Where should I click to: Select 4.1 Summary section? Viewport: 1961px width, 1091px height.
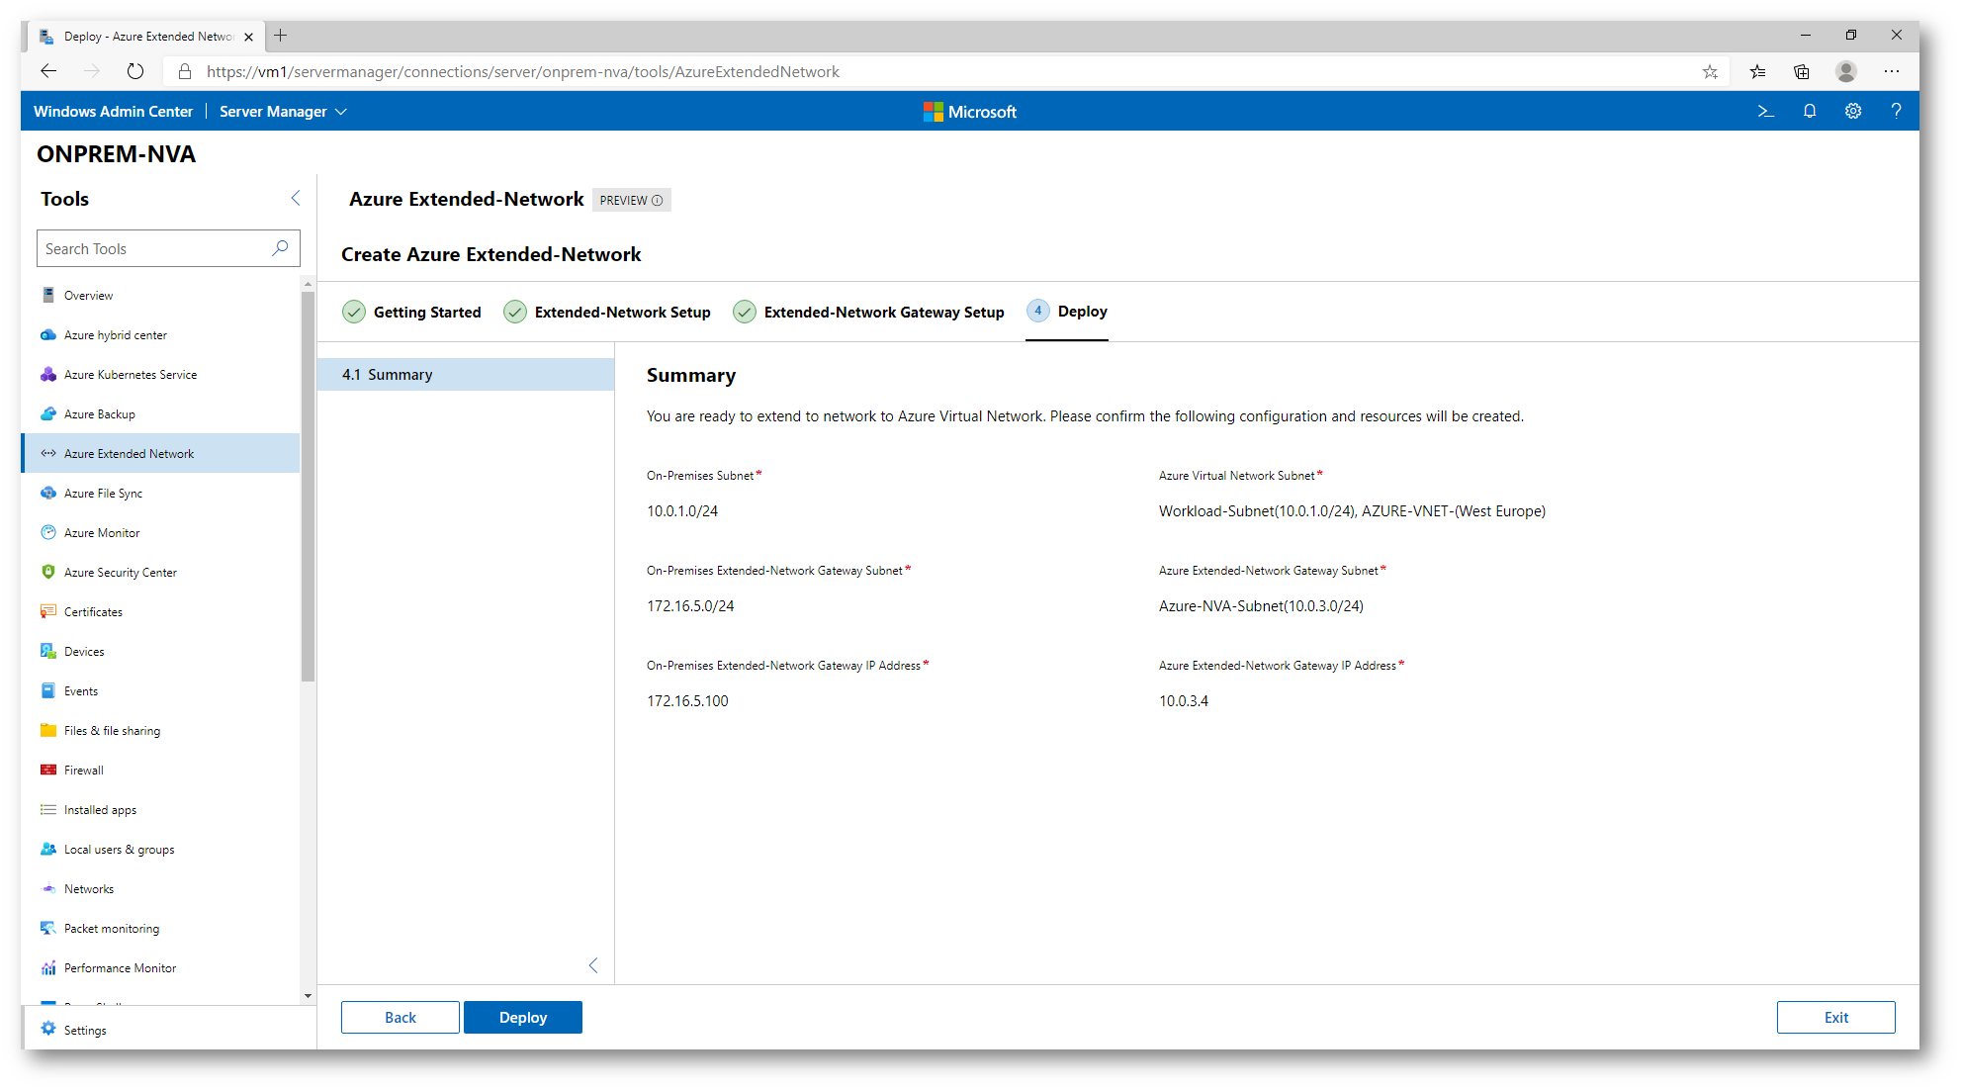click(466, 375)
